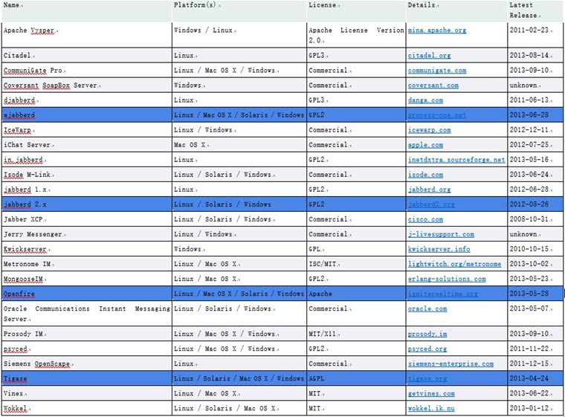Viewport: 565px width, 417px height.
Task: Follow the getvines.com link
Action: [431, 393]
